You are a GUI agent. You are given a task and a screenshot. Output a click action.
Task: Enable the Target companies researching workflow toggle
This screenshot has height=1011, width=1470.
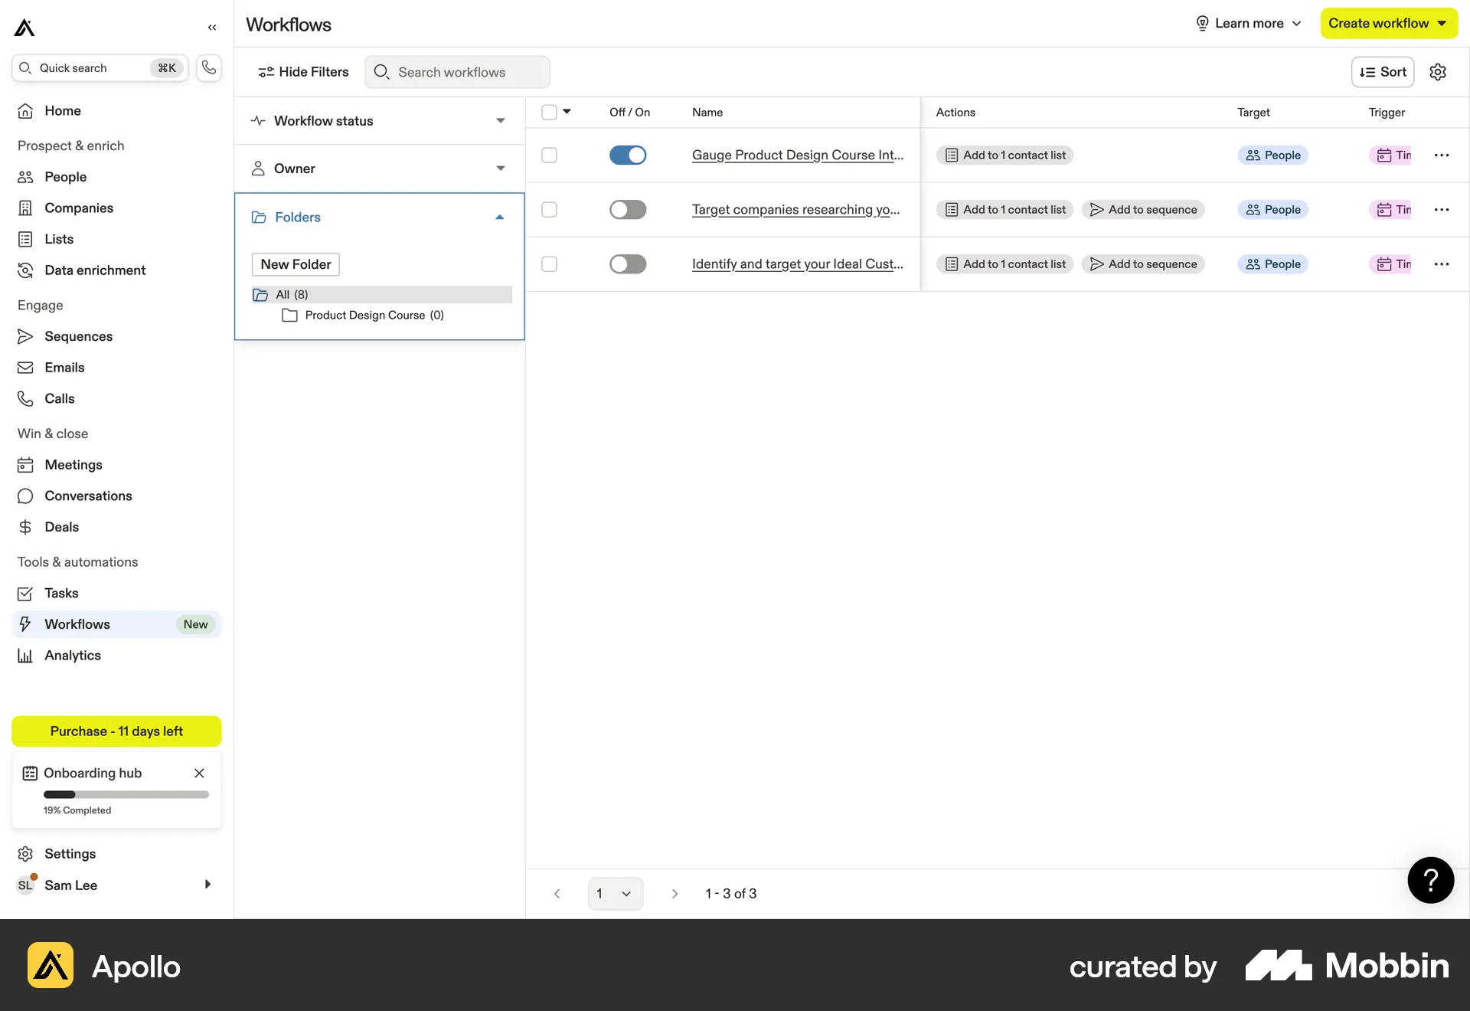click(628, 209)
